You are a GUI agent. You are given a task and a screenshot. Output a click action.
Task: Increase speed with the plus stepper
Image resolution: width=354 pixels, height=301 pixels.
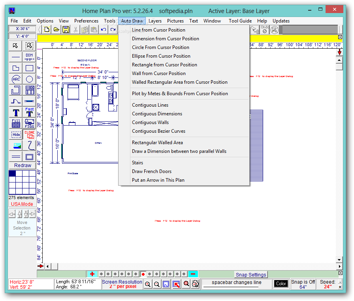[x=340, y=287]
